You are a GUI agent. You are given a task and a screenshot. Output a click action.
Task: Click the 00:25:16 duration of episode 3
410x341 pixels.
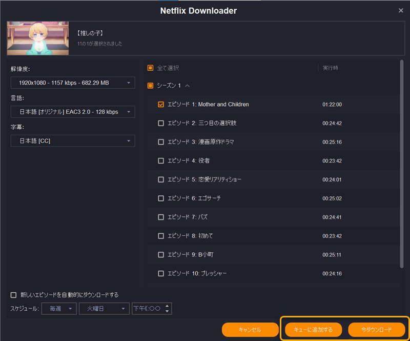coord(332,142)
